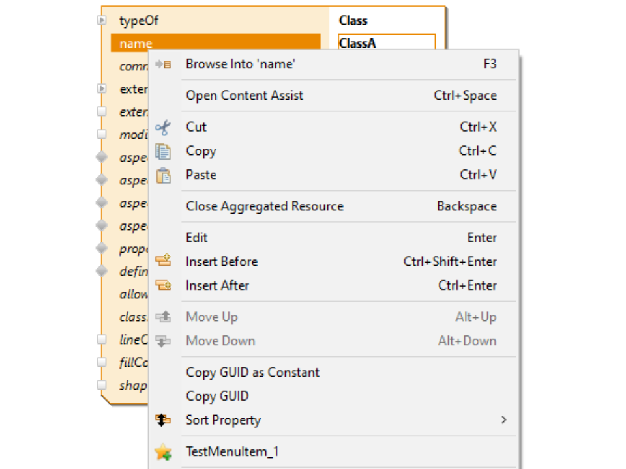The height and width of the screenshot is (469, 626).
Task: Click the Sort Property icon
Action: click(x=163, y=420)
